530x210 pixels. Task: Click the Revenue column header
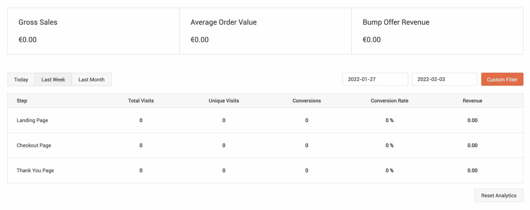(472, 101)
